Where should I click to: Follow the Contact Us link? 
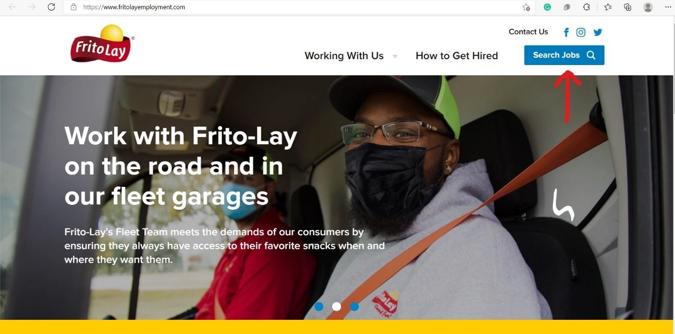[x=528, y=32]
